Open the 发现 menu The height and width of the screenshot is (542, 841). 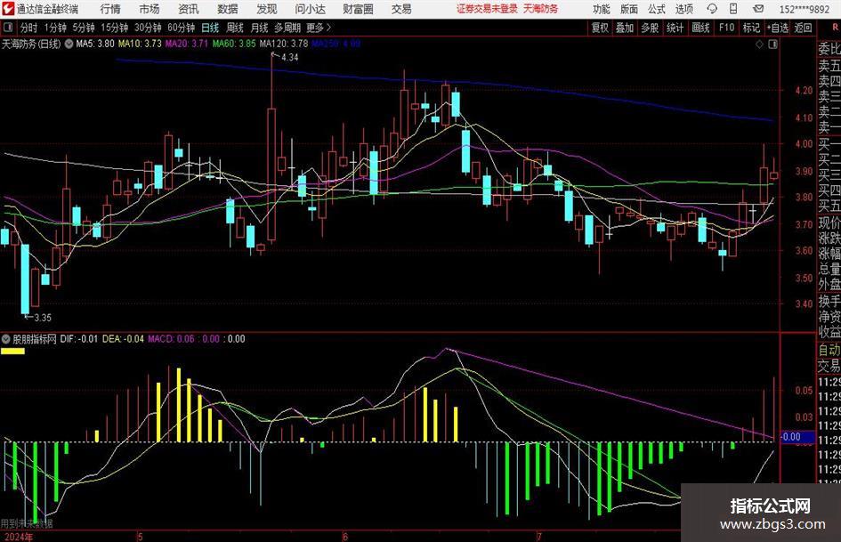click(267, 9)
